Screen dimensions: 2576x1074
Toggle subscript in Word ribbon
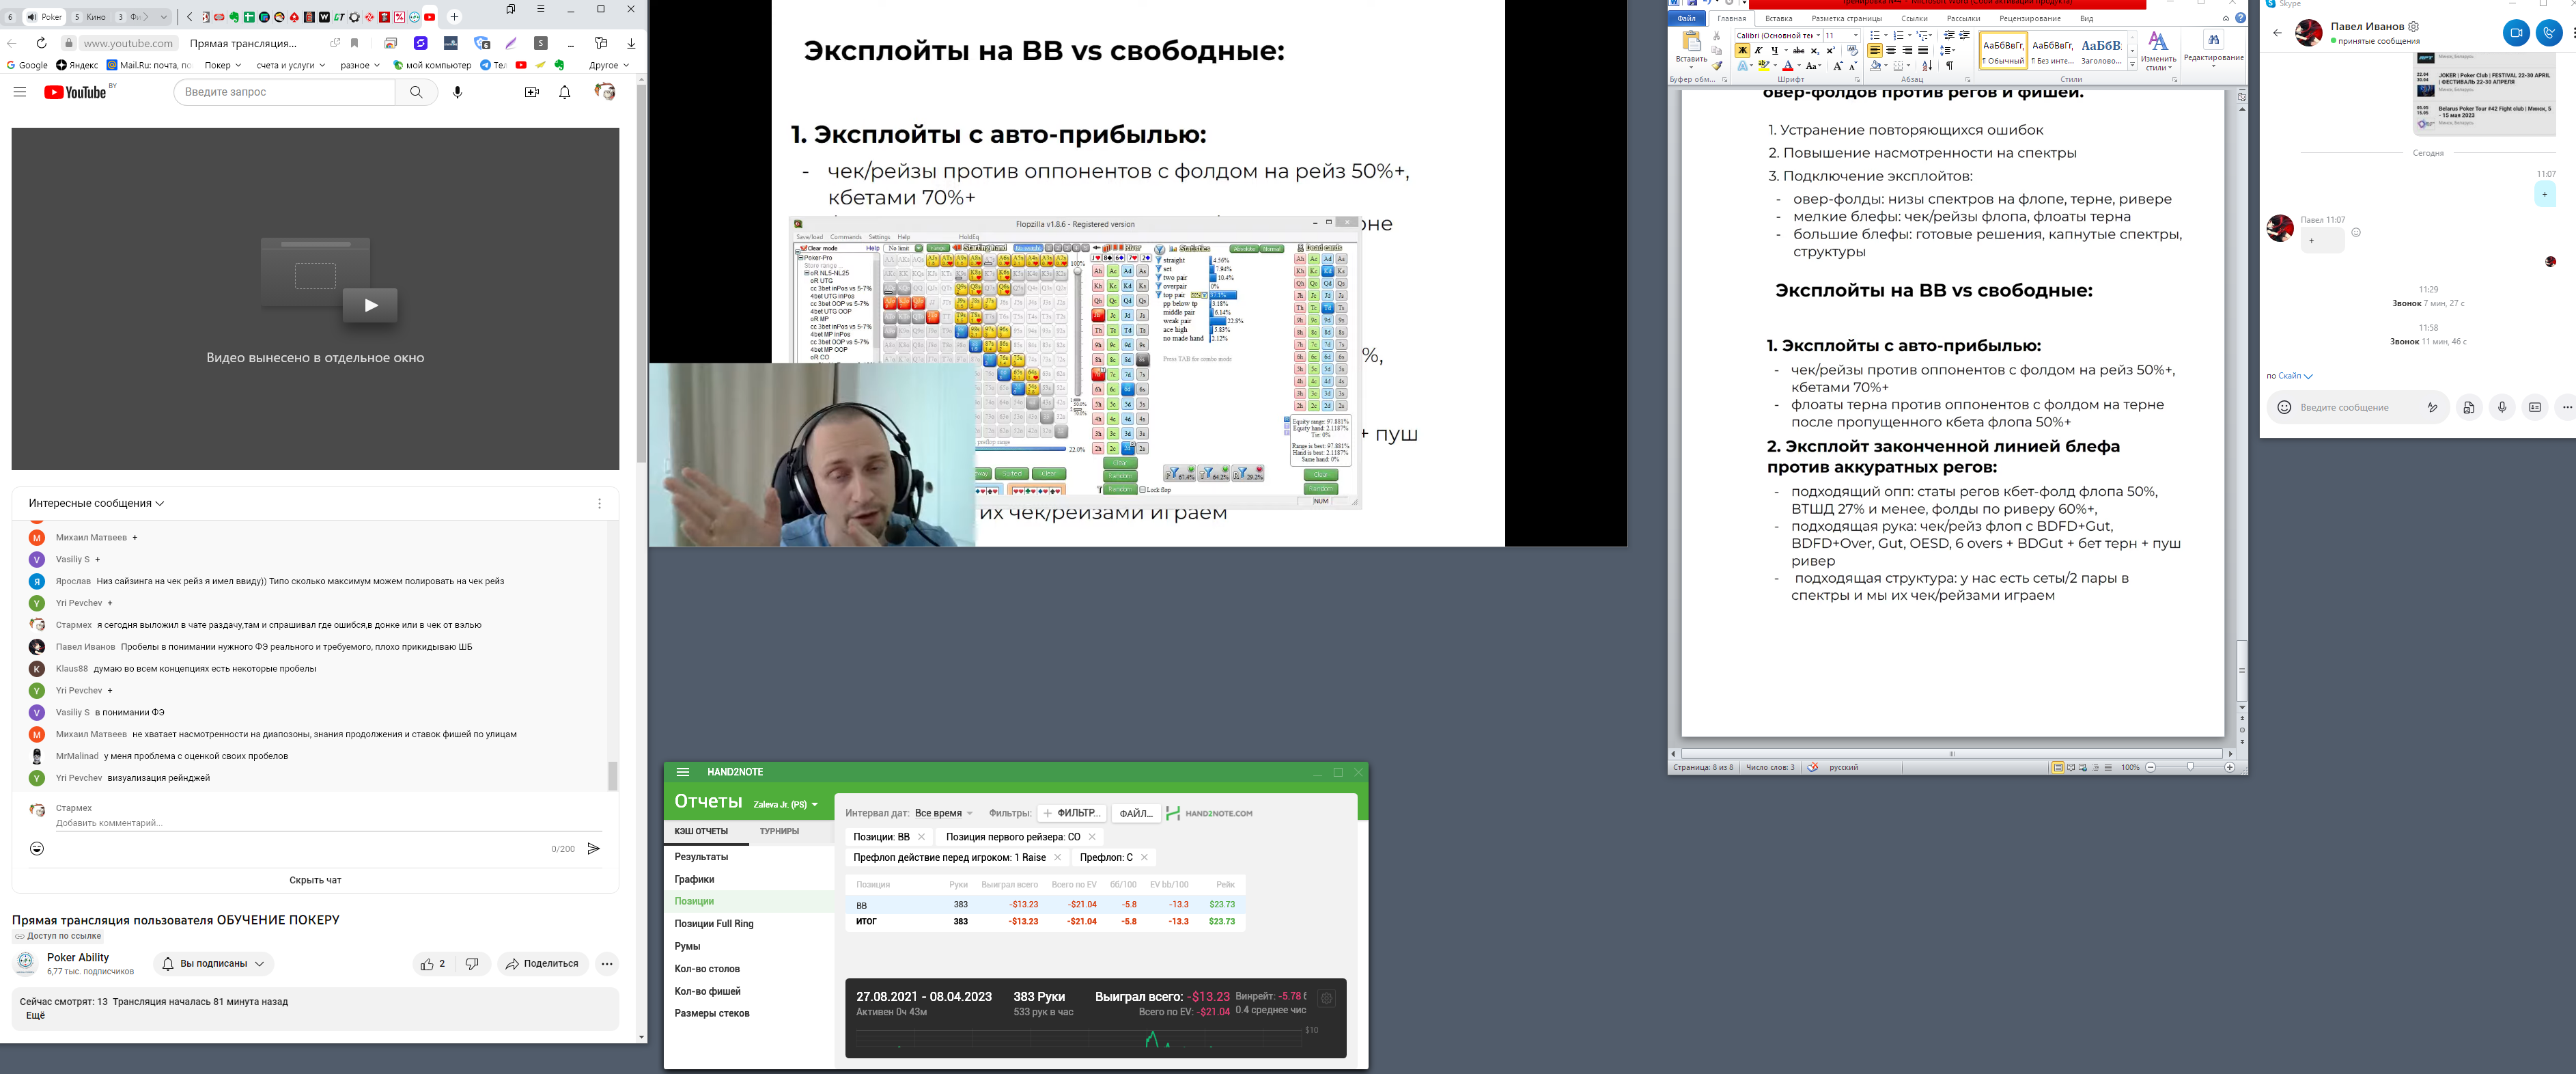click(x=1815, y=50)
